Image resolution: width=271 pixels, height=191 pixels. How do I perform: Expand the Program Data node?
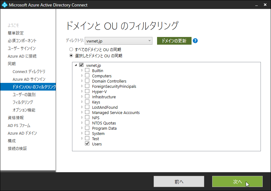point(82,128)
